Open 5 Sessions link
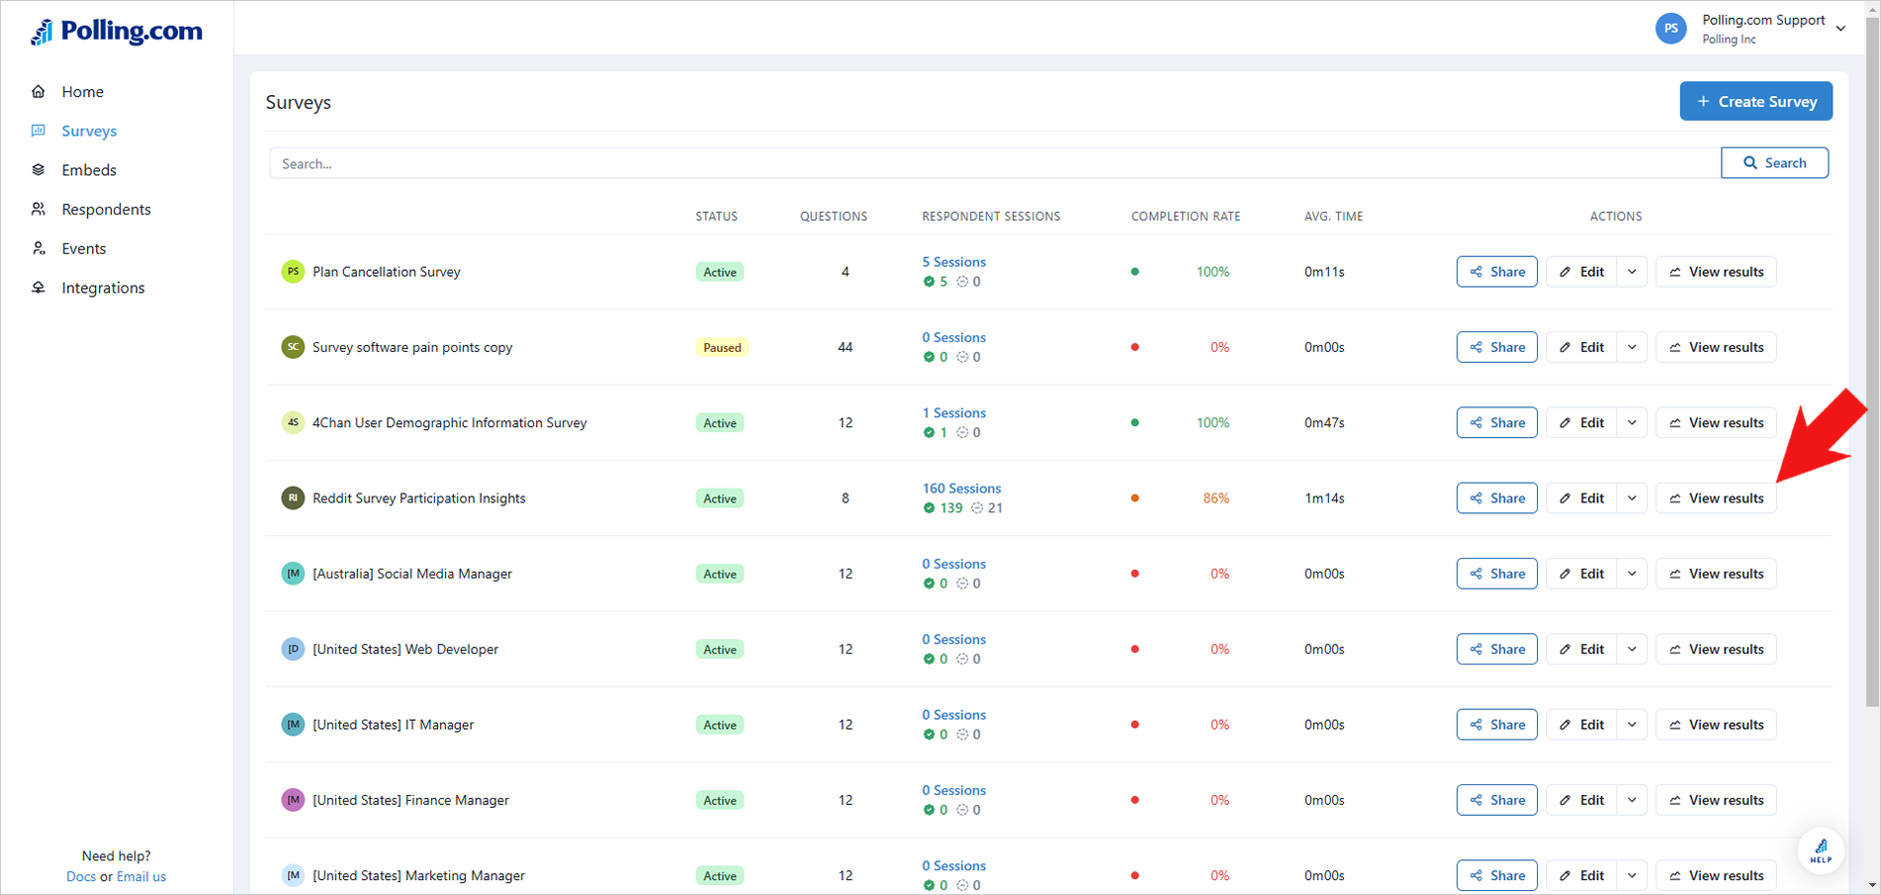The width and height of the screenshot is (1881, 895). (953, 262)
